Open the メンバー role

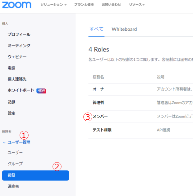[100, 117]
